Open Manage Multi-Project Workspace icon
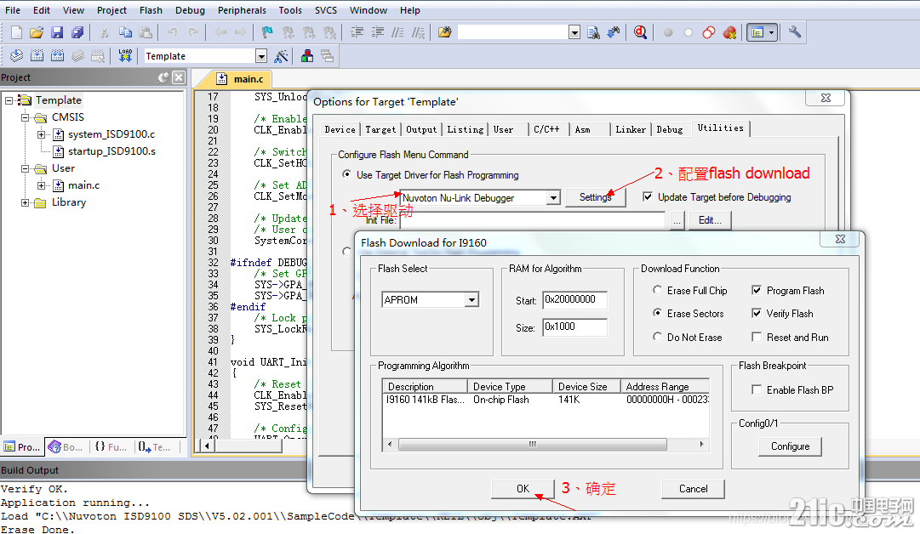This screenshot has width=920, height=534. tap(328, 55)
